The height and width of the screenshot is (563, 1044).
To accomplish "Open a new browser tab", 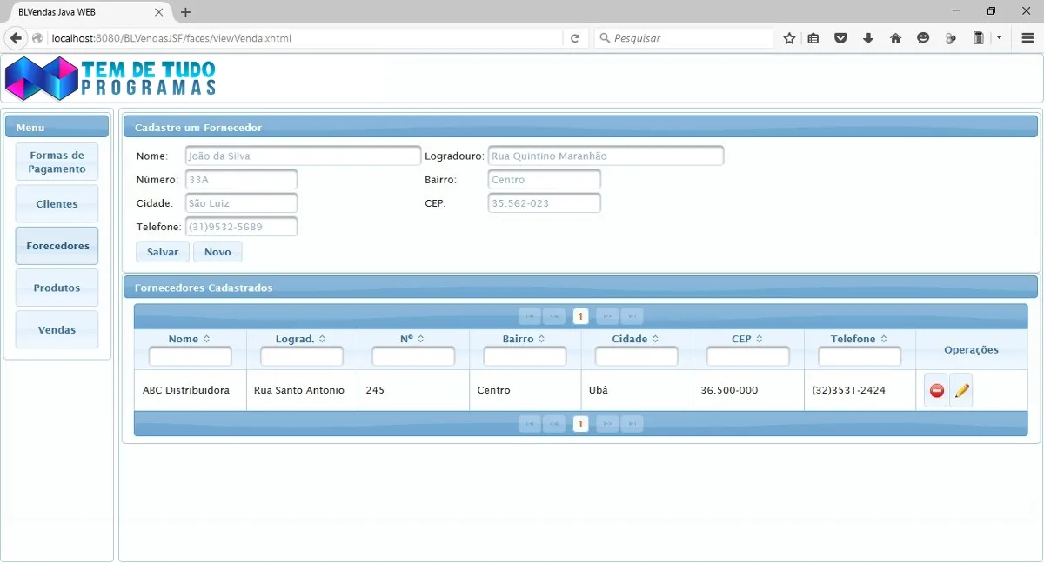I will [185, 12].
